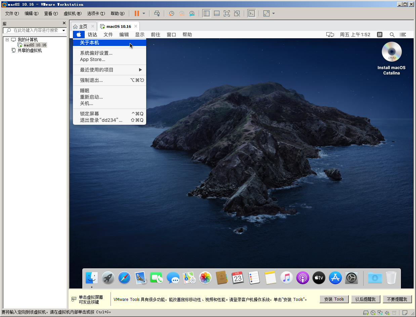416x317 pixels.
Task: Close the 库 library panel
Action: 64,23
